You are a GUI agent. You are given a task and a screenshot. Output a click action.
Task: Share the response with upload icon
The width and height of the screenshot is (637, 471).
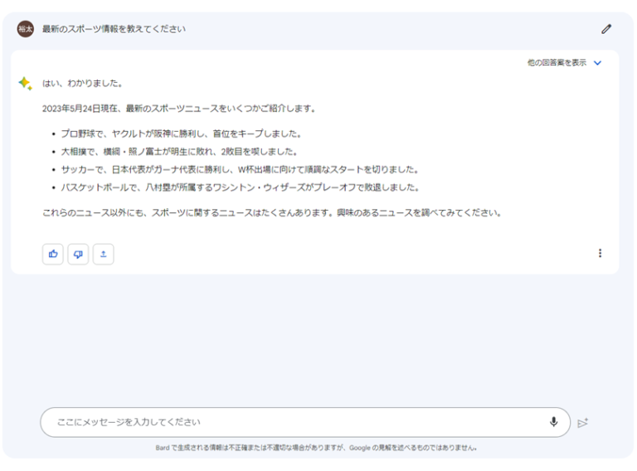103,255
